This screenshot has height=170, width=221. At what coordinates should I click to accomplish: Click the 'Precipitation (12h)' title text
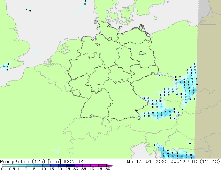pyautogui.click(x=23, y=162)
